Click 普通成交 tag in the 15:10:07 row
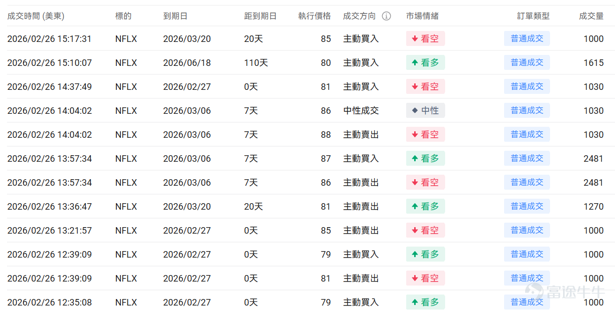 (x=527, y=62)
